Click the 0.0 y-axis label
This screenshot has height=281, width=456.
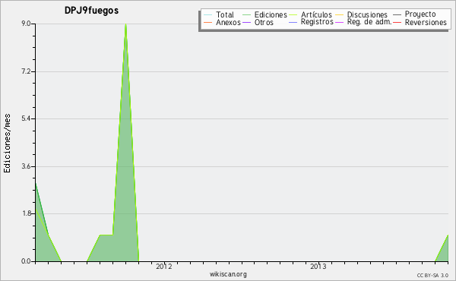pyautogui.click(x=26, y=261)
